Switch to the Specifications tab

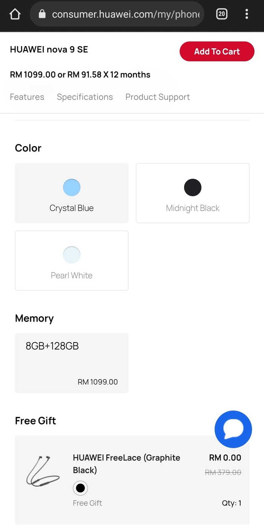pyautogui.click(x=85, y=97)
